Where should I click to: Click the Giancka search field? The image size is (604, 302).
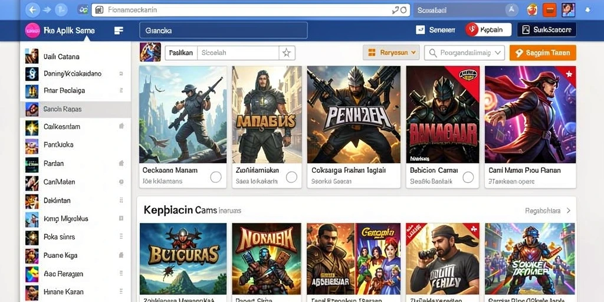[x=224, y=31]
